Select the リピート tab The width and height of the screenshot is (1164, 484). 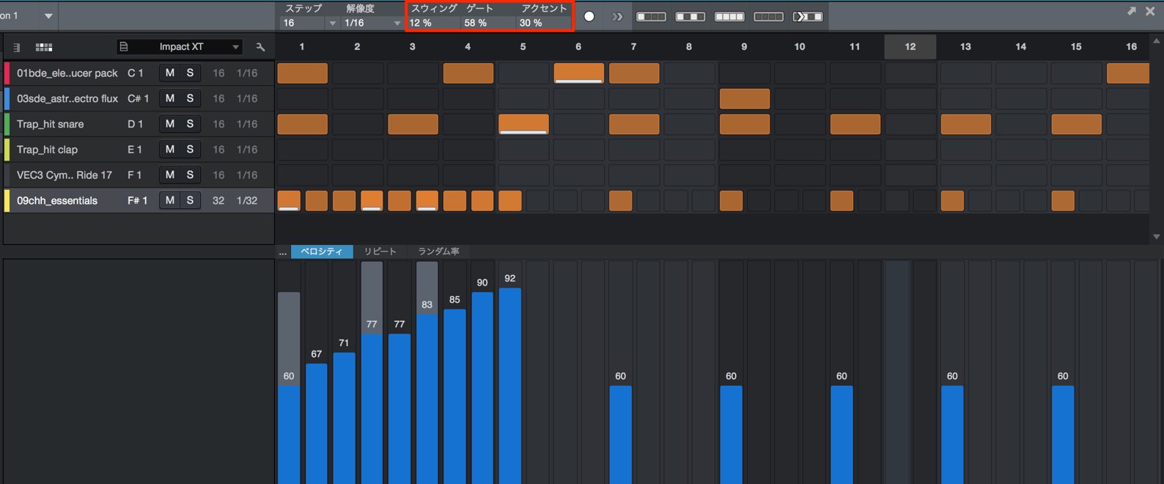click(x=380, y=252)
